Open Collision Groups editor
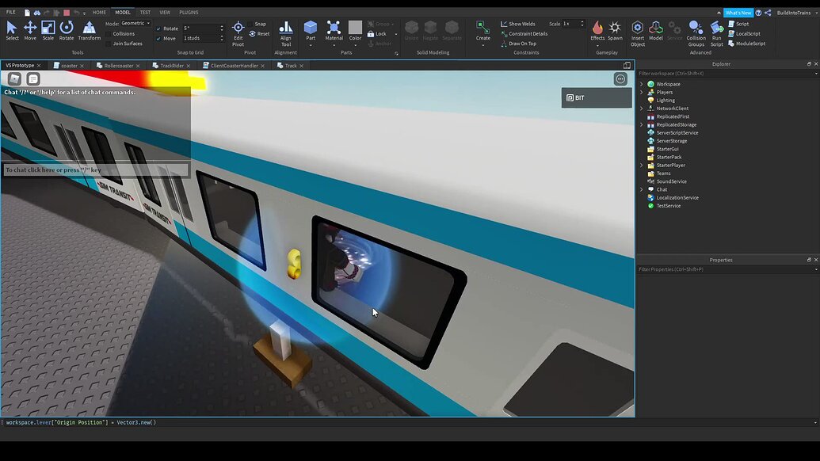Viewport: 820px width, 461px height. pyautogui.click(x=696, y=33)
